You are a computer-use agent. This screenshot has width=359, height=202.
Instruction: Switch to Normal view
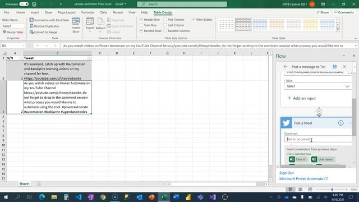pyautogui.click(x=291, y=190)
